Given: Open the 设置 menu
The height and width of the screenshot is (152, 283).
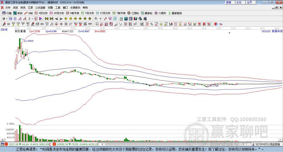Looking at the screenshot, I should (50, 7).
